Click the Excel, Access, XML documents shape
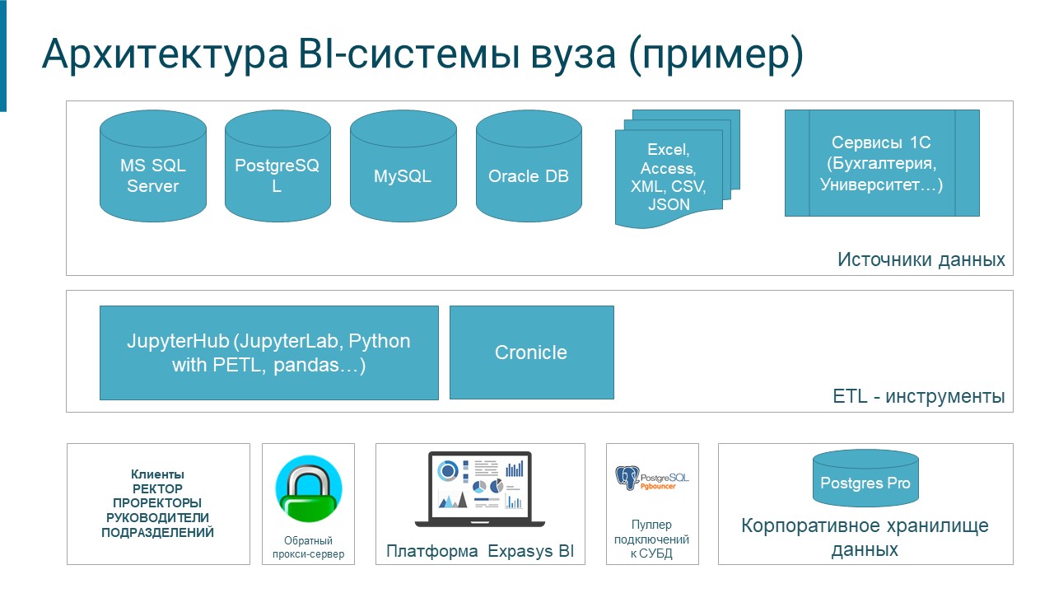This screenshot has width=1054, height=593. pos(670,177)
